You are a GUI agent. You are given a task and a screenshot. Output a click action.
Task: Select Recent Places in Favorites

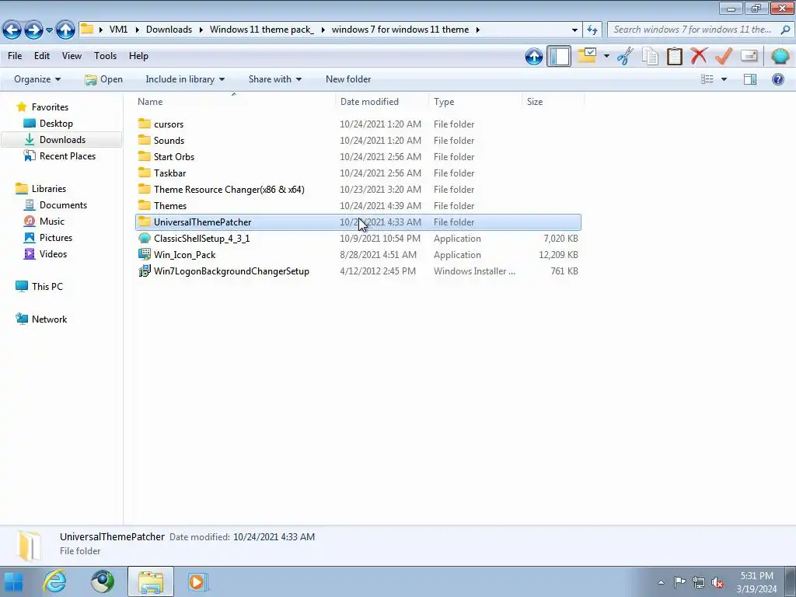pyautogui.click(x=68, y=155)
